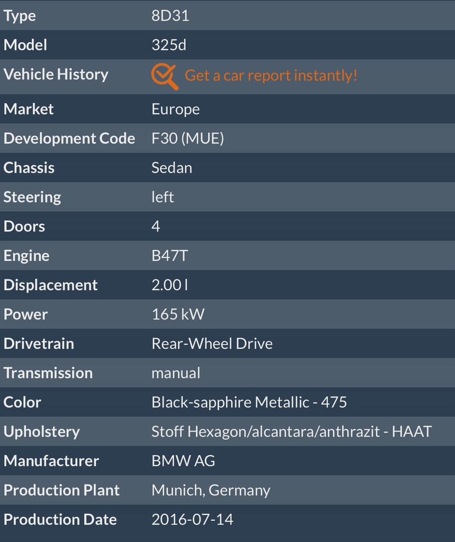Click the Steering value left
The height and width of the screenshot is (542, 455).
[162, 197]
